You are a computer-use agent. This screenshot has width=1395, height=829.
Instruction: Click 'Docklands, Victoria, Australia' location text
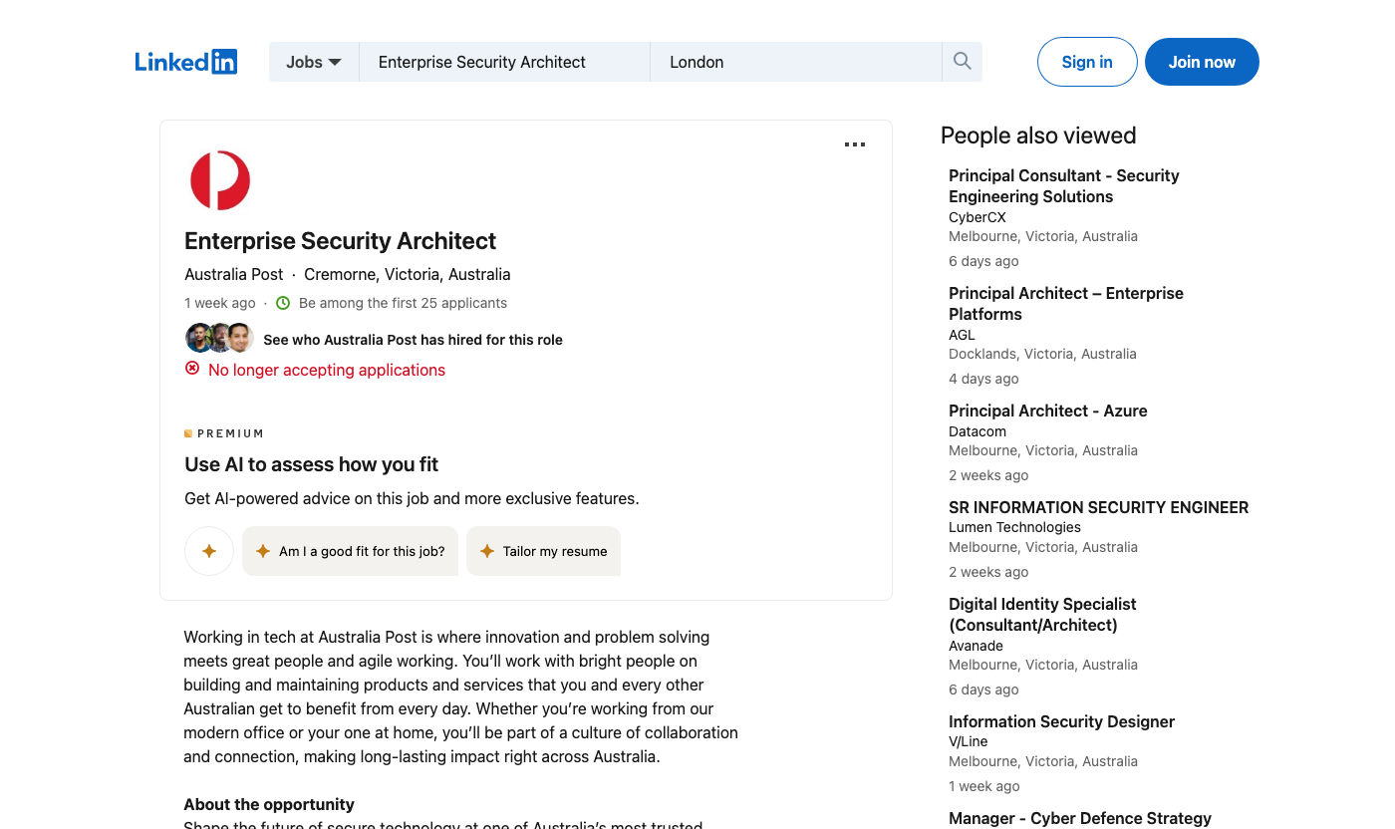[x=1042, y=354]
